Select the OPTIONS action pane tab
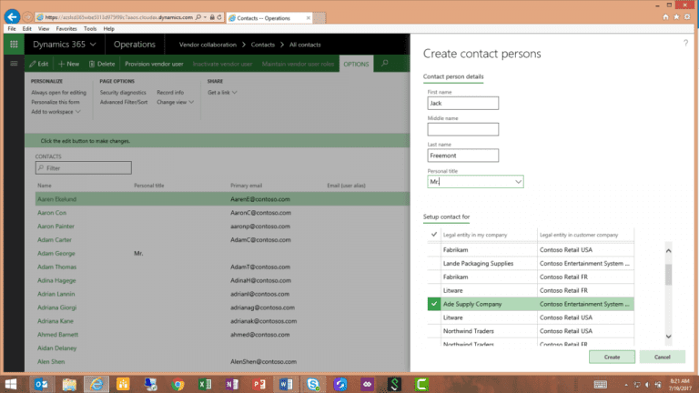The image size is (699, 393). [x=356, y=64]
